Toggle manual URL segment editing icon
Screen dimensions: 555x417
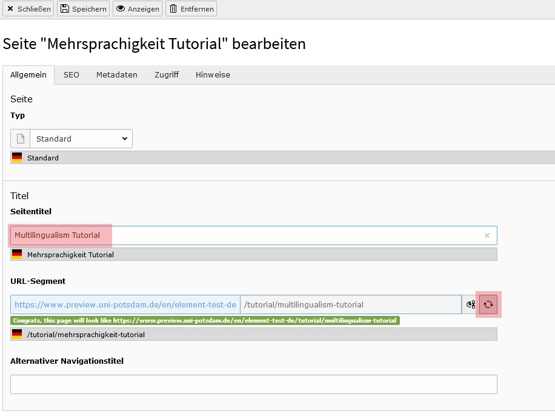470,304
